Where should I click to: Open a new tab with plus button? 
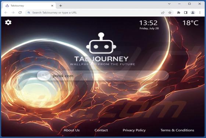click(x=61, y=6)
